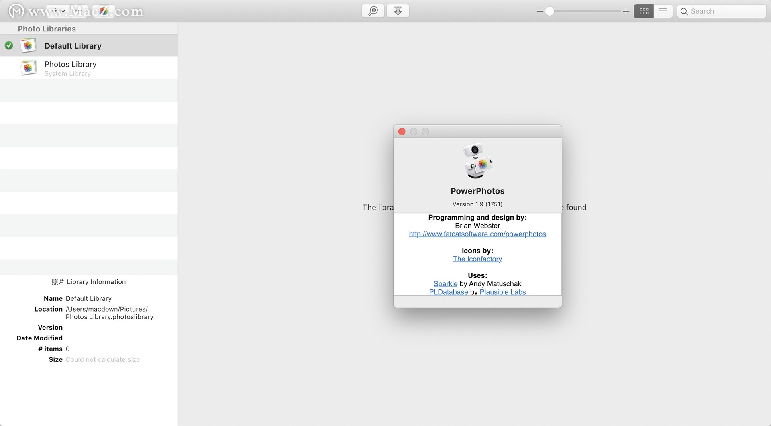Click the # items value 0
This screenshot has height=426, width=771.
tap(68, 349)
